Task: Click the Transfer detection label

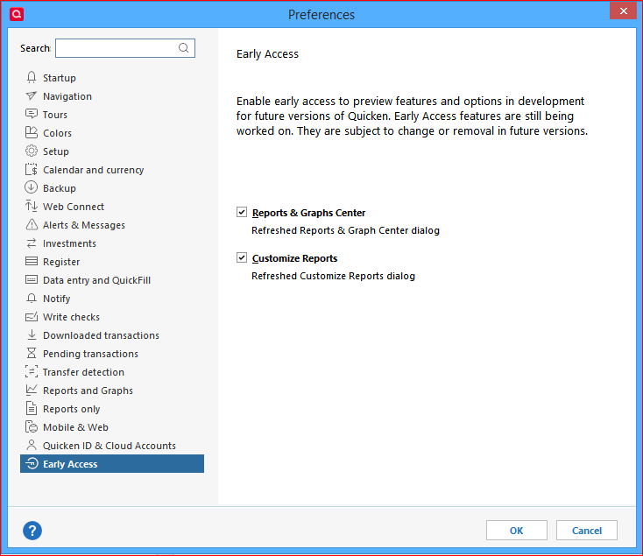Action: (83, 372)
